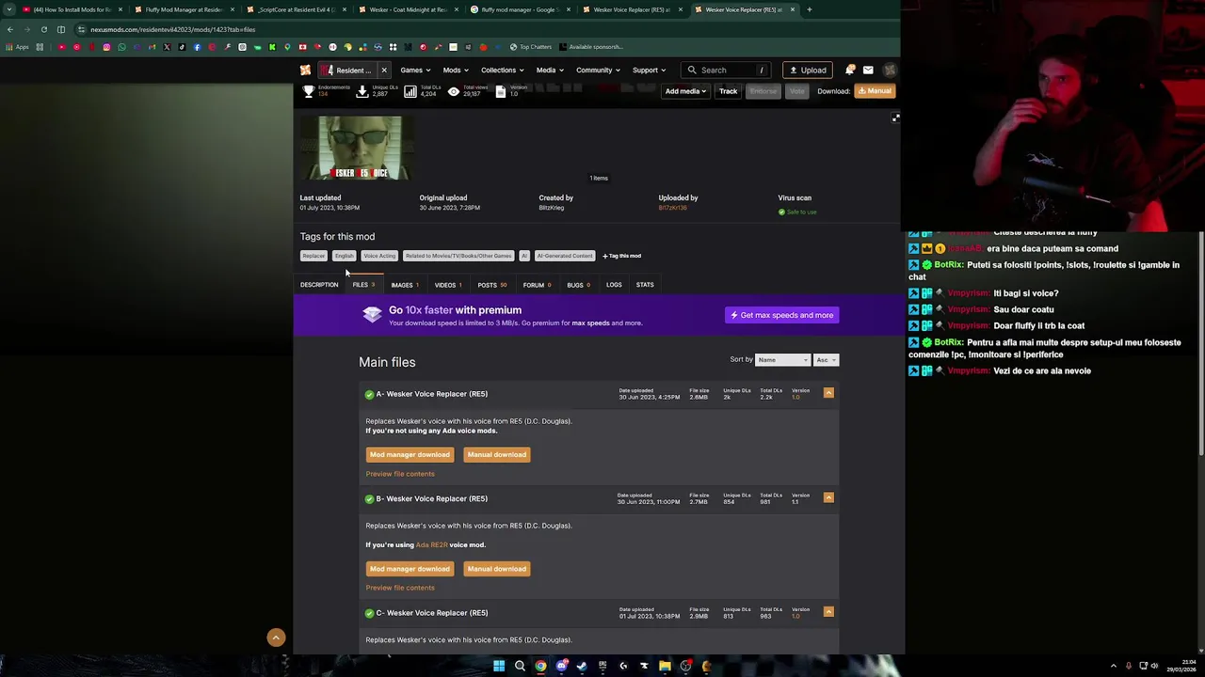Switch to the Stats tab
This screenshot has width=1205, height=677.
pyautogui.click(x=645, y=285)
